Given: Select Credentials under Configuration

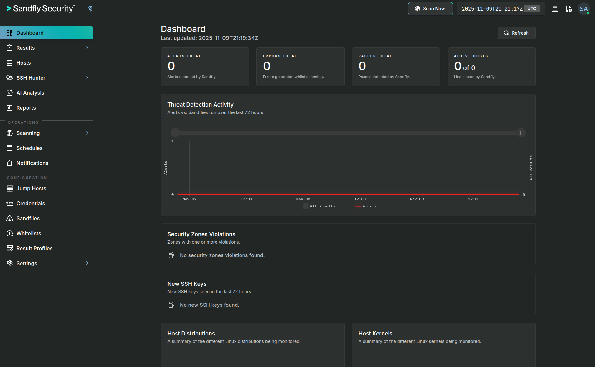Looking at the screenshot, I should coord(31,203).
